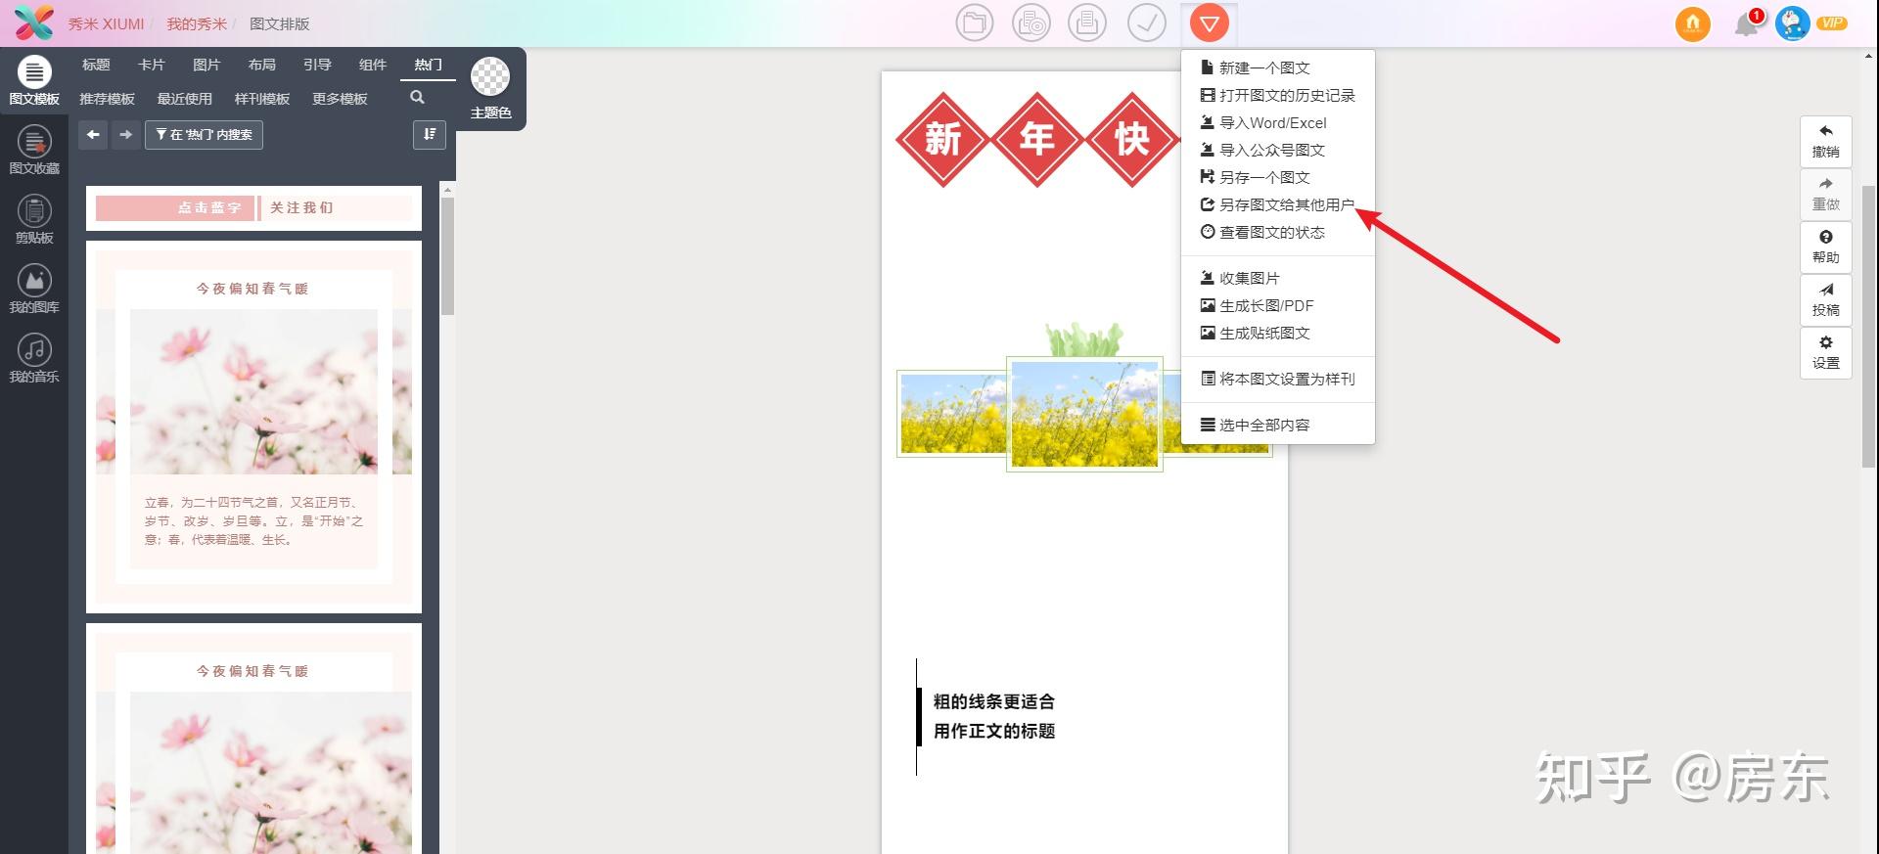Viewport: 1879px width, 854px height.
Task: Open 更多模板 sub-tab
Action: tap(340, 99)
